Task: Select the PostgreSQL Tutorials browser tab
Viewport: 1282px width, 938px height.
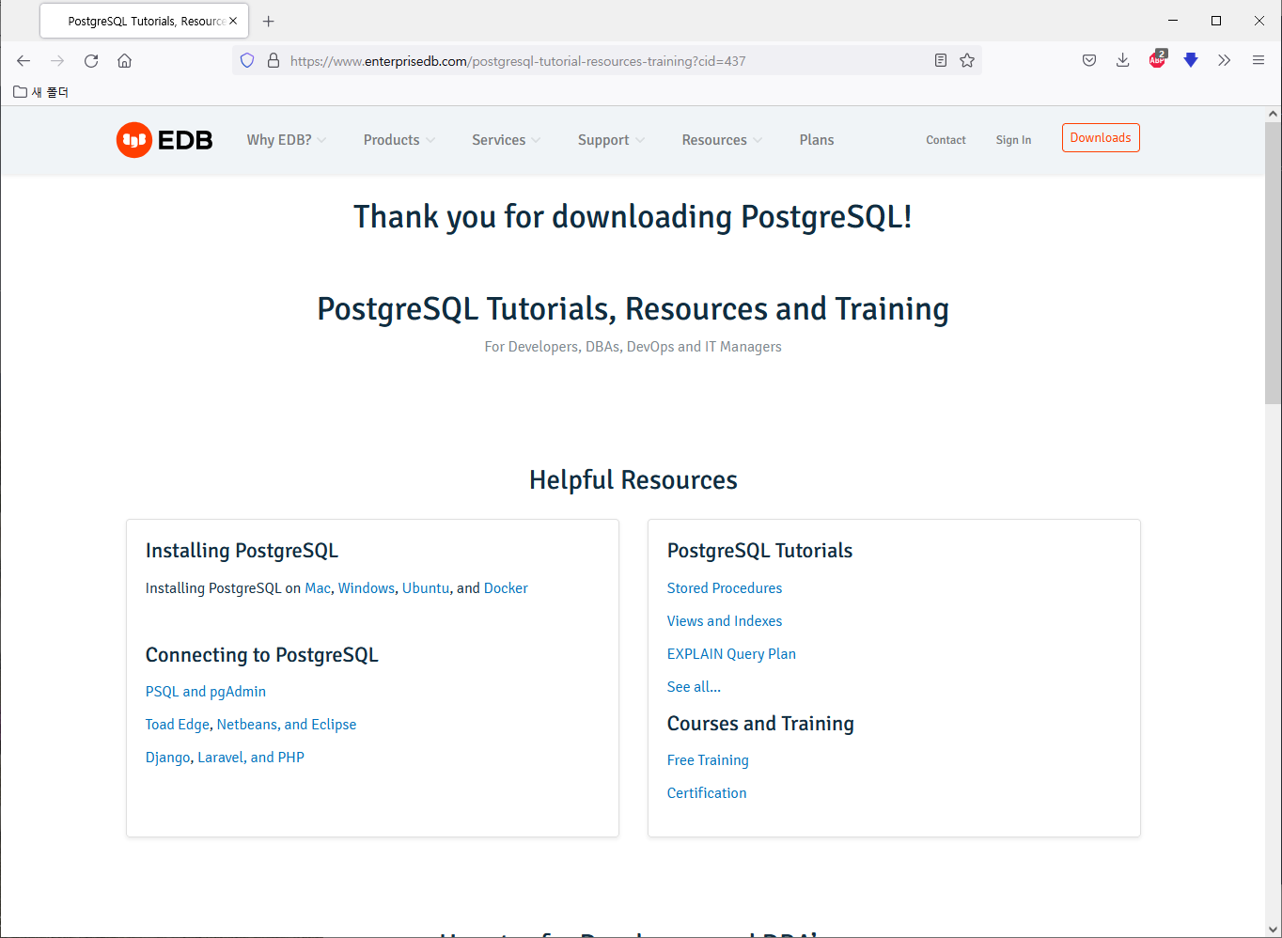Action: coord(144,21)
